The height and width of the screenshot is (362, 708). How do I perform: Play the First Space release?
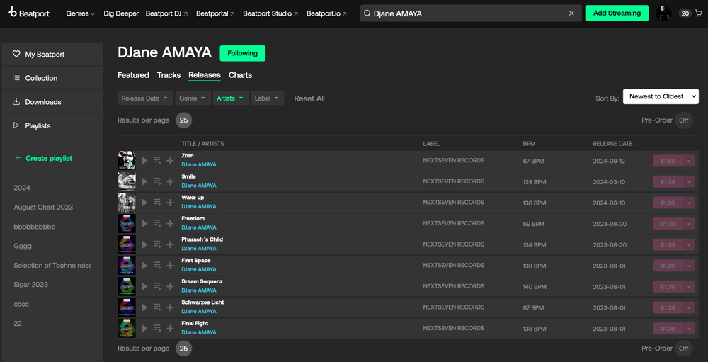click(144, 266)
